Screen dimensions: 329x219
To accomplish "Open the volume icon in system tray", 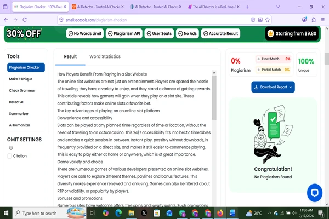I will coord(294,213).
